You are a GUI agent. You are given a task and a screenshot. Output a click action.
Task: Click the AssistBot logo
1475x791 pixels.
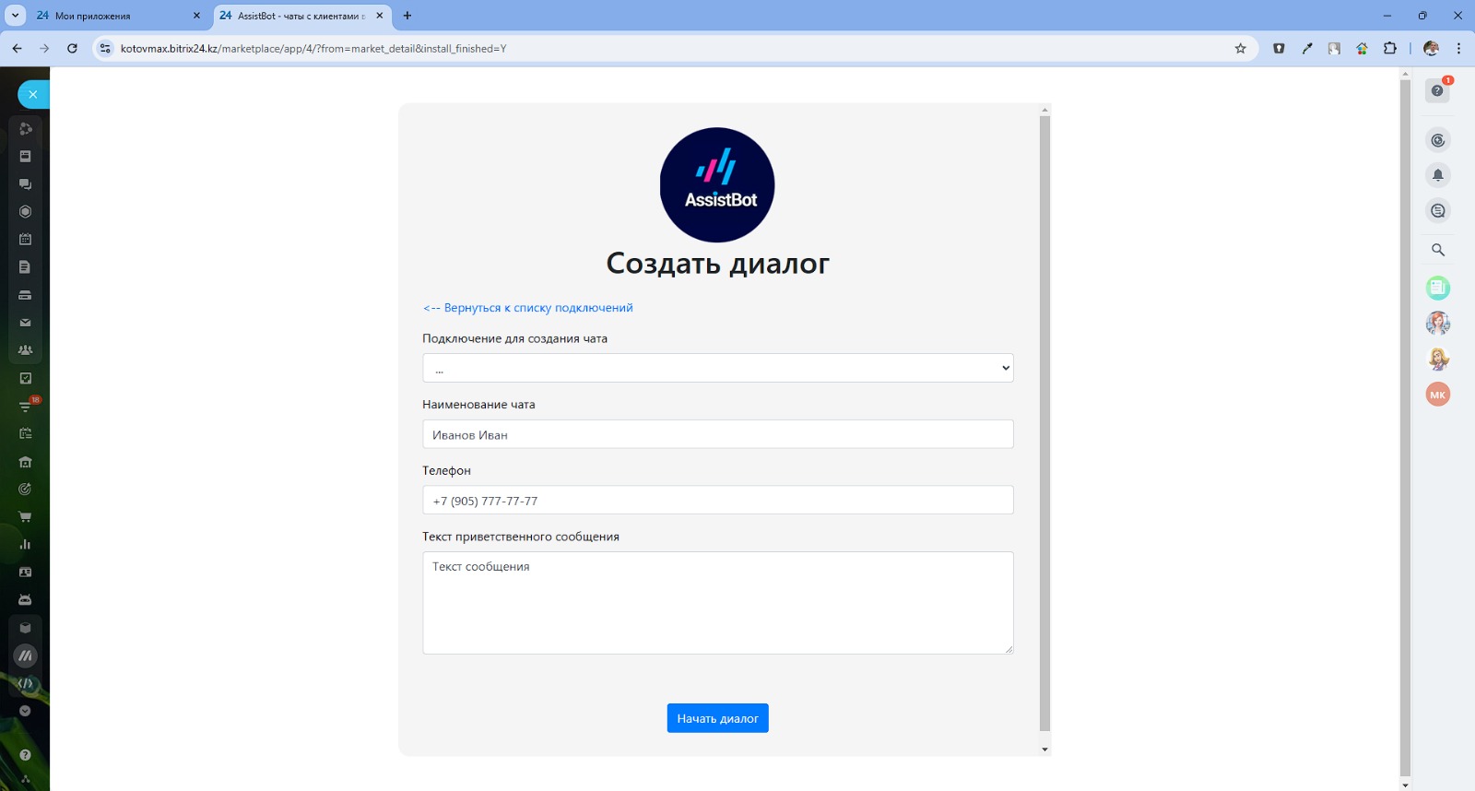tap(717, 184)
